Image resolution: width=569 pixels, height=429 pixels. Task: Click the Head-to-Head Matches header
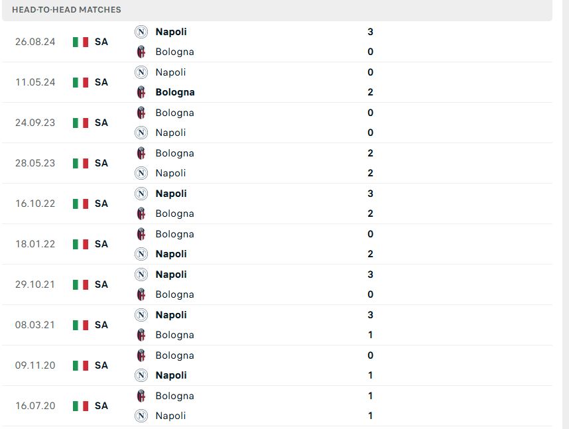click(x=66, y=10)
